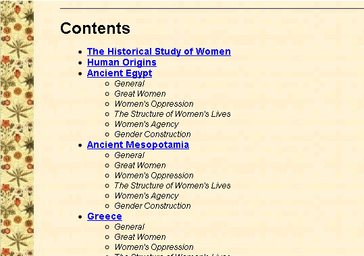This screenshot has height=256, width=364.
Task: Open the Ancient Mesopotamia link
Action: tap(138, 145)
